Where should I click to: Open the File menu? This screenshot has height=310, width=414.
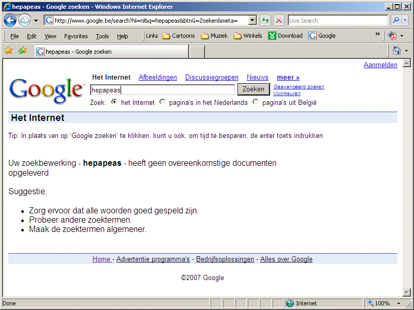click(x=14, y=36)
